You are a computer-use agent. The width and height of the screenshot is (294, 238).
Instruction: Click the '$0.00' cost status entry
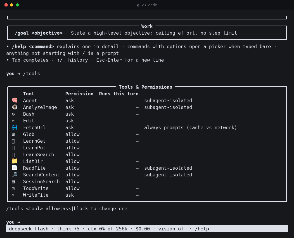(143, 229)
